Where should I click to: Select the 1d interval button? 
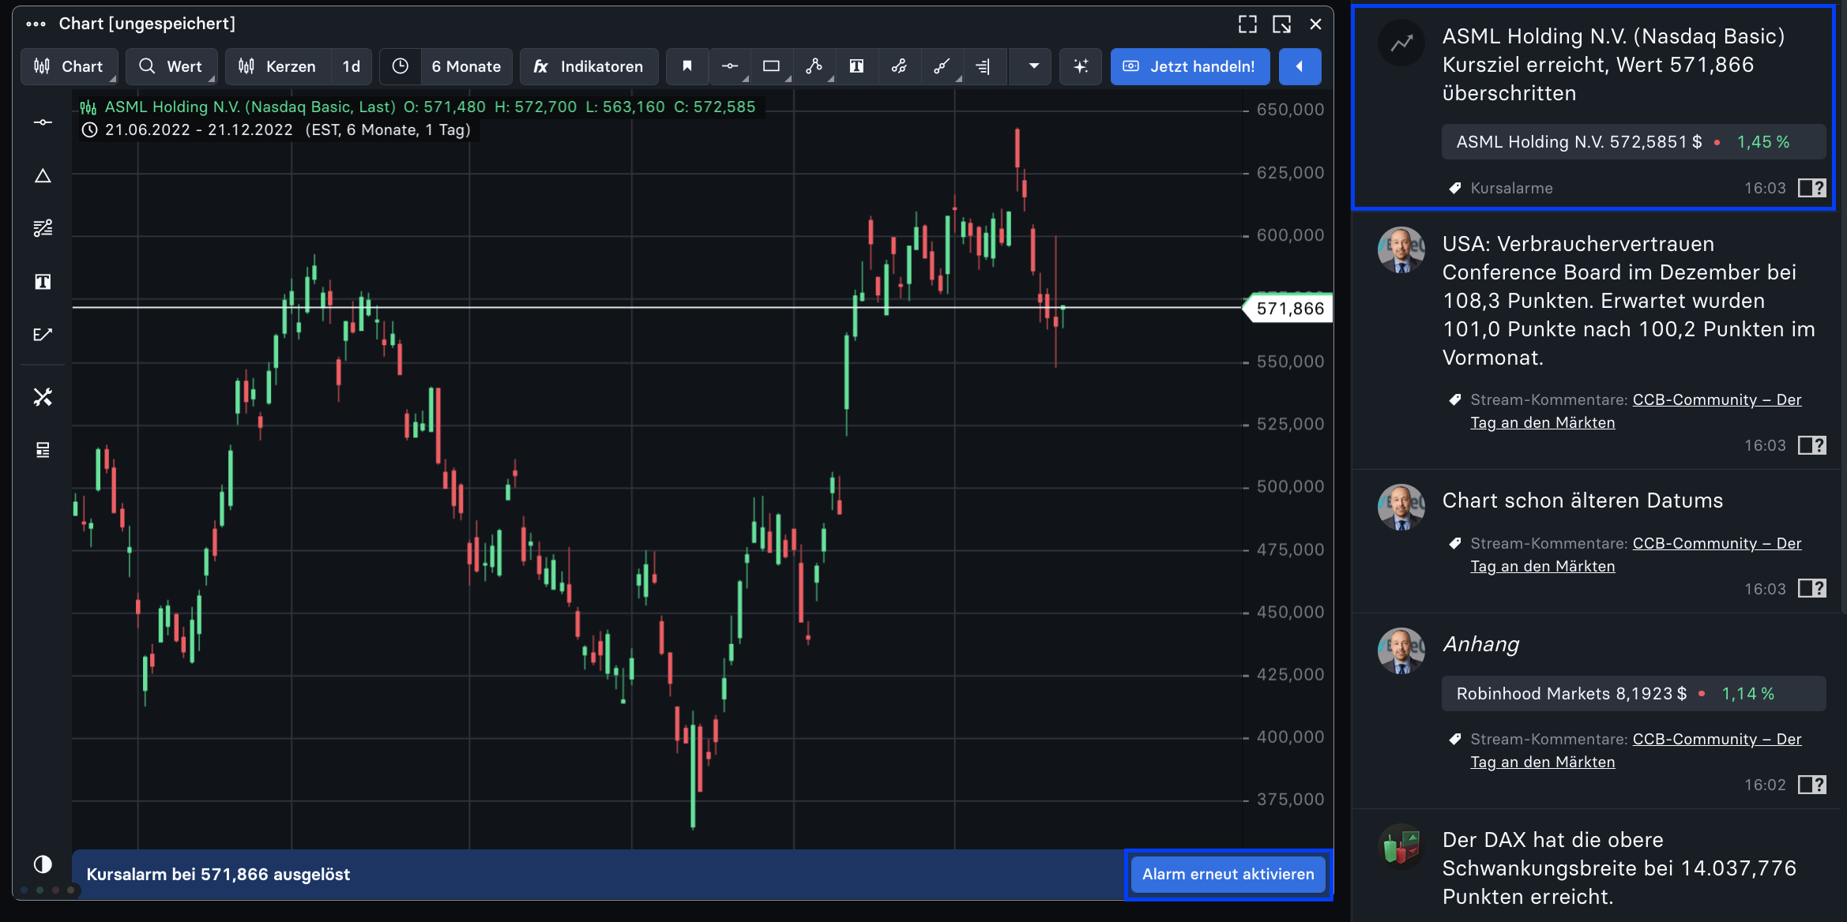352,66
